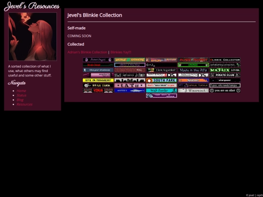Click the 'I love to garden' blinkie
This screenshot has width=263, height=197.
[x=161, y=70]
